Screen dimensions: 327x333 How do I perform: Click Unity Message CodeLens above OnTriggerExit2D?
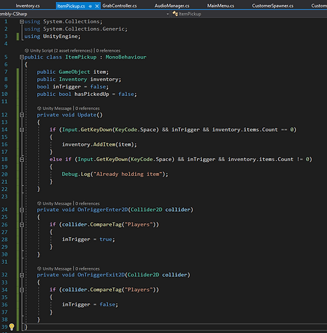57,269
